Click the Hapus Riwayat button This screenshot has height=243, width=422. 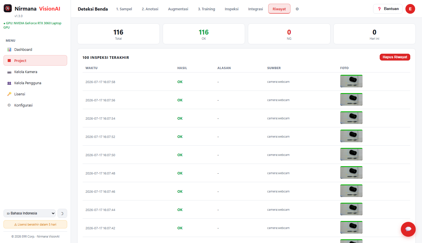tap(395, 57)
